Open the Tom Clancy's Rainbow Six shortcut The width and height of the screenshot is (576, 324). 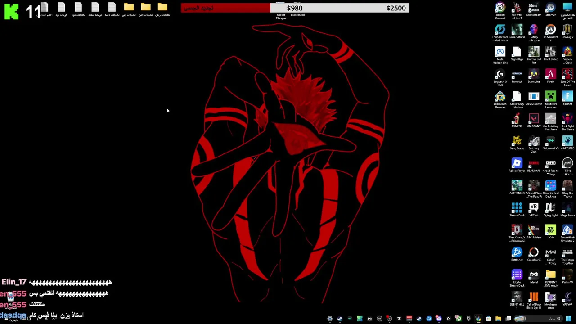[517, 234]
